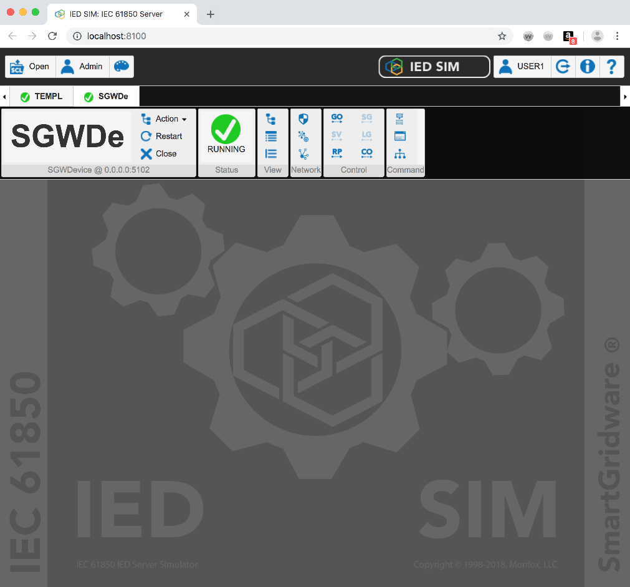
Task: Open the help question mark icon
Action: click(x=611, y=67)
